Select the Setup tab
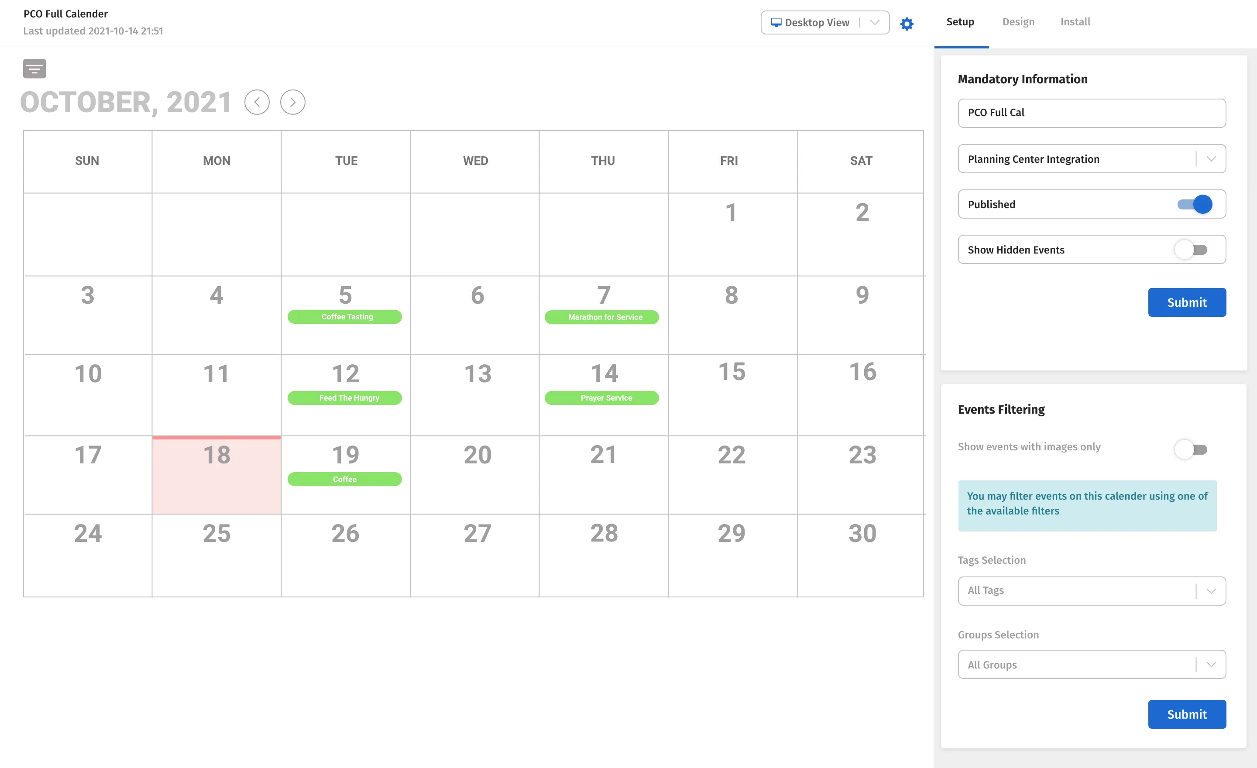This screenshot has height=768, width=1257. pos(960,21)
